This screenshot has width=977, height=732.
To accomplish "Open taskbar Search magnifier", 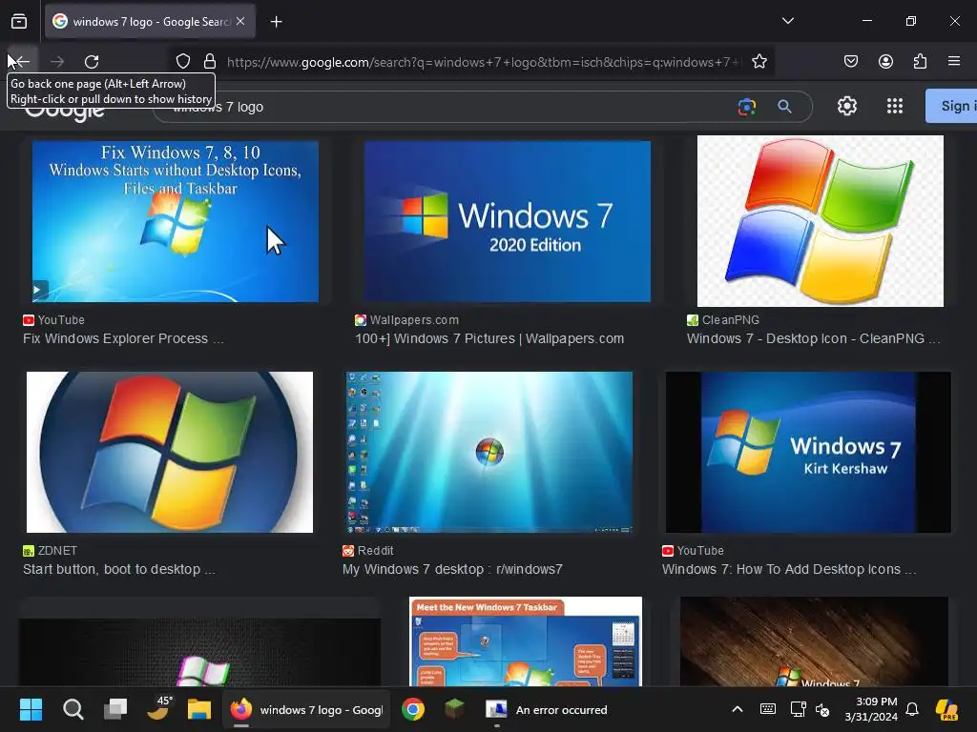I will pos(73,709).
